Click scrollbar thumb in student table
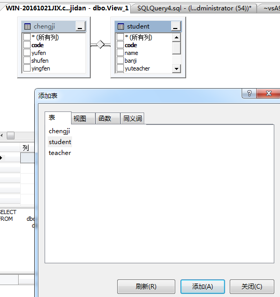The height and width of the screenshot is (297, 280). [177, 48]
